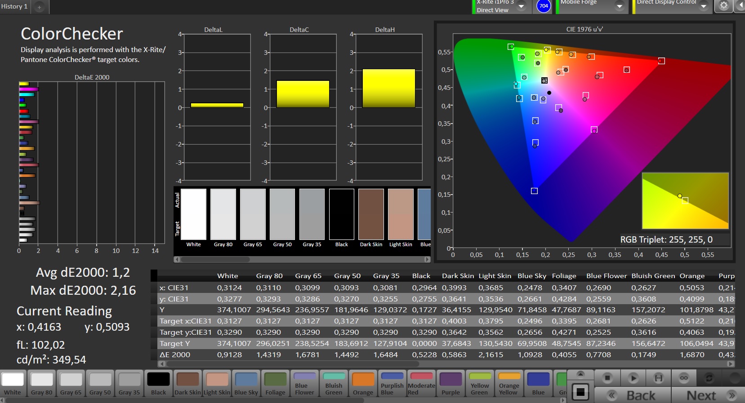Select the Moderate Red color swatch
Viewport: 745px width, 403px height.
pyautogui.click(x=421, y=383)
